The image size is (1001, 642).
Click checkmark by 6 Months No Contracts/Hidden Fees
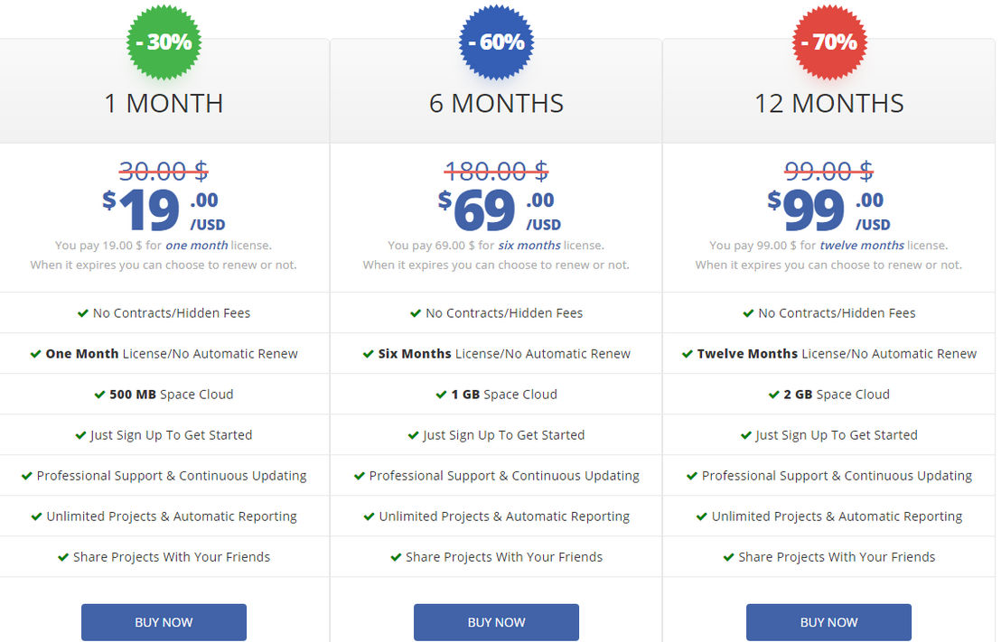(x=416, y=312)
